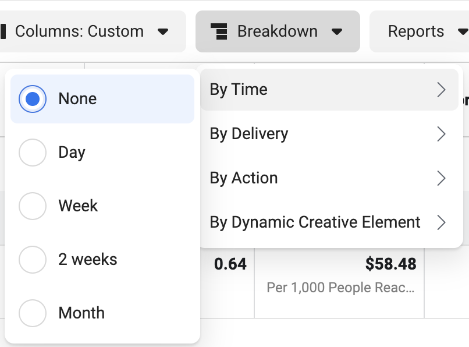Viewport: 469px width, 347px height.
Task: Click the $58.48 cost cell
Action: (x=390, y=264)
